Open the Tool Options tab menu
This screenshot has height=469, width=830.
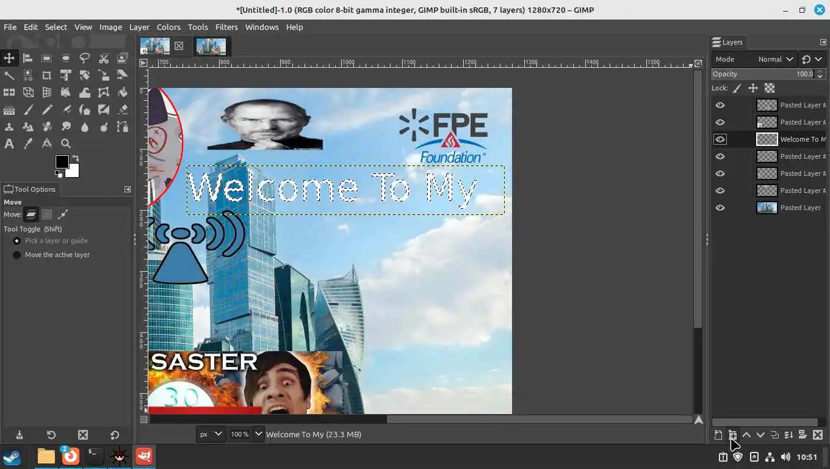click(128, 189)
